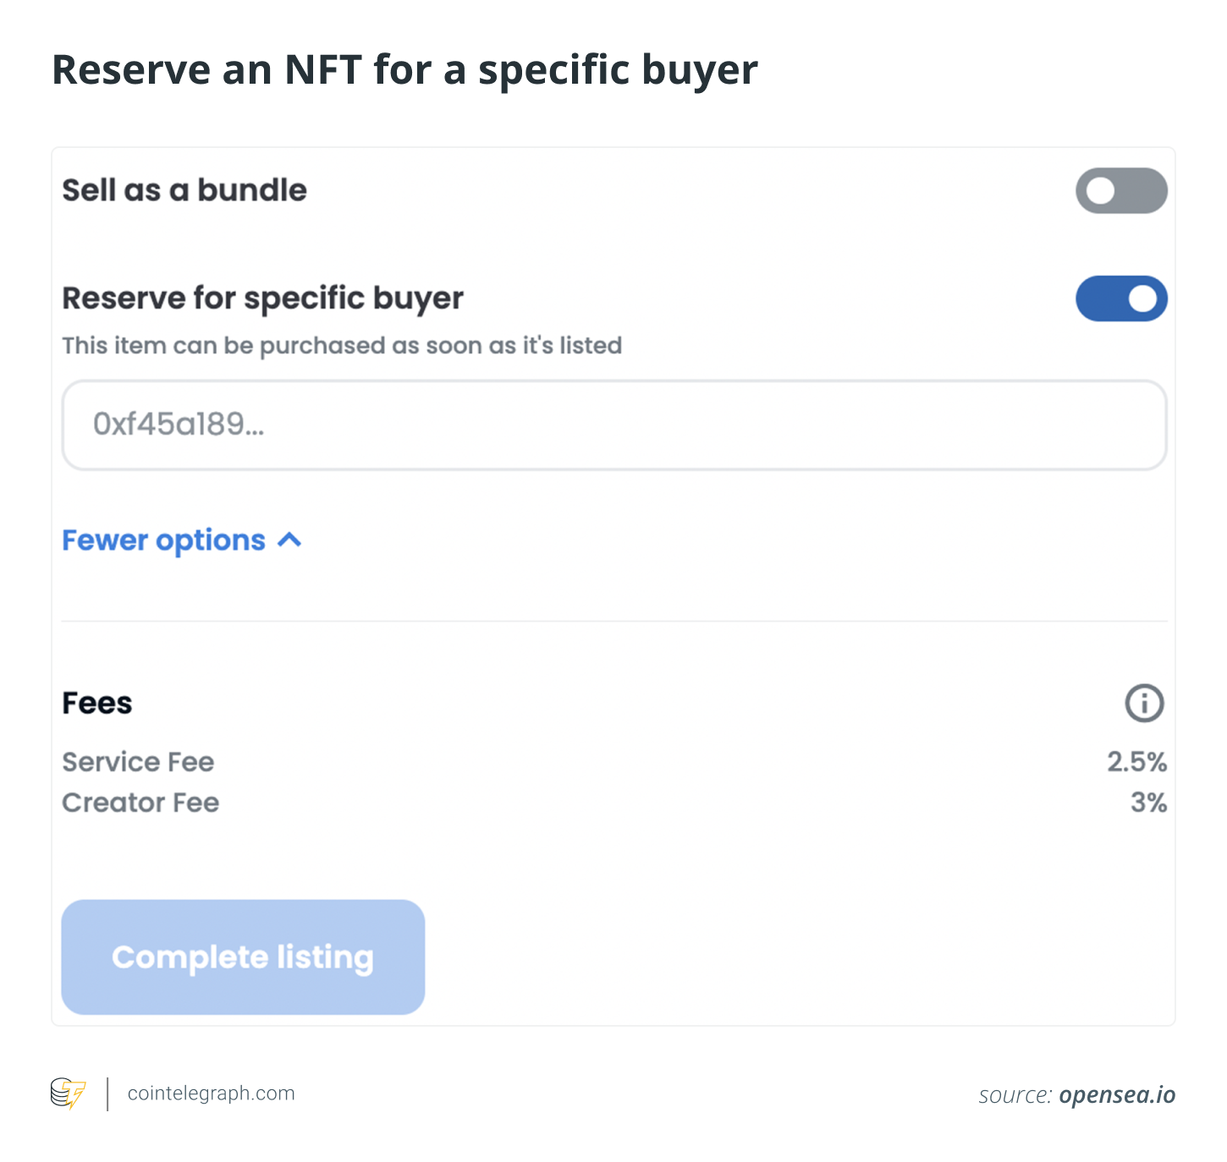This screenshot has height=1162, width=1227.
Task: Select the Sell as a bundle label
Action: [184, 190]
